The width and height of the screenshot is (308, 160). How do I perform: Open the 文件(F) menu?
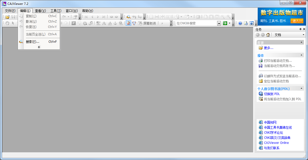[10, 11]
